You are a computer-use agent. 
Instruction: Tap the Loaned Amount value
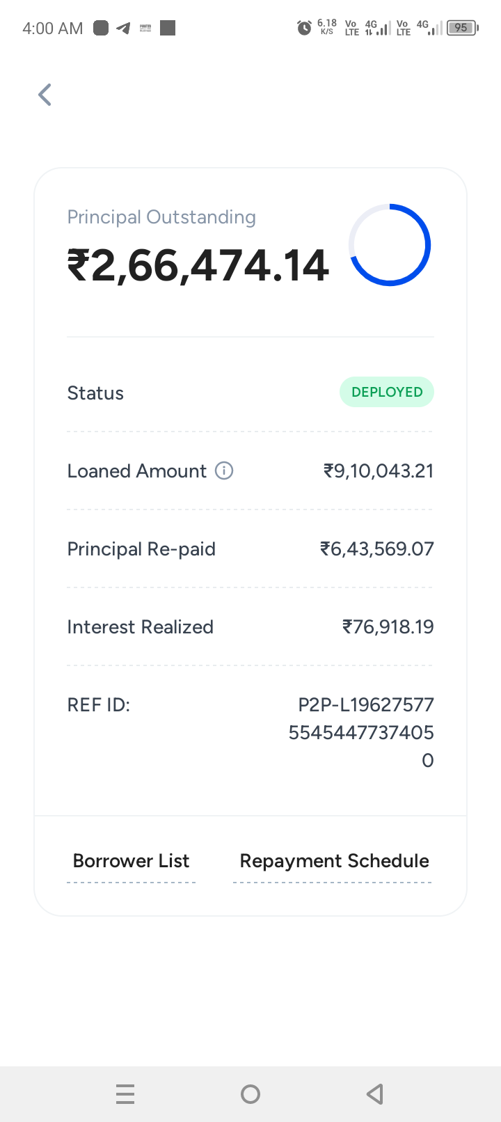379,471
